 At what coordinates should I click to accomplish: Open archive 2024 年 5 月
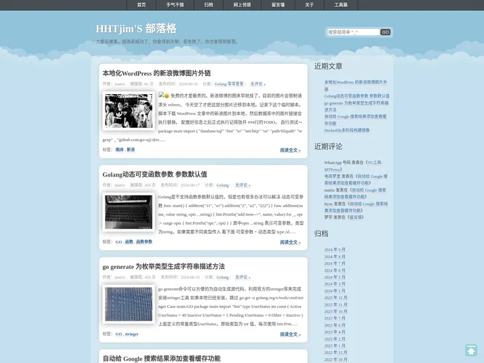335,277
